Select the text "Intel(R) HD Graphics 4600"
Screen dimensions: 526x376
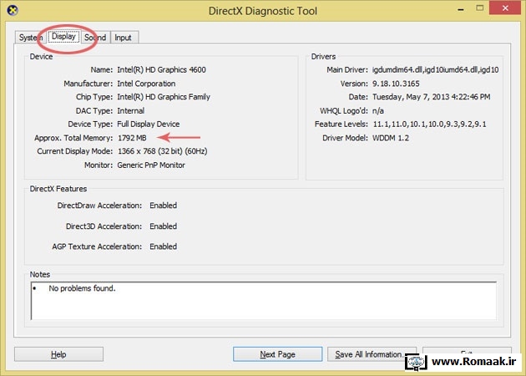tap(161, 70)
